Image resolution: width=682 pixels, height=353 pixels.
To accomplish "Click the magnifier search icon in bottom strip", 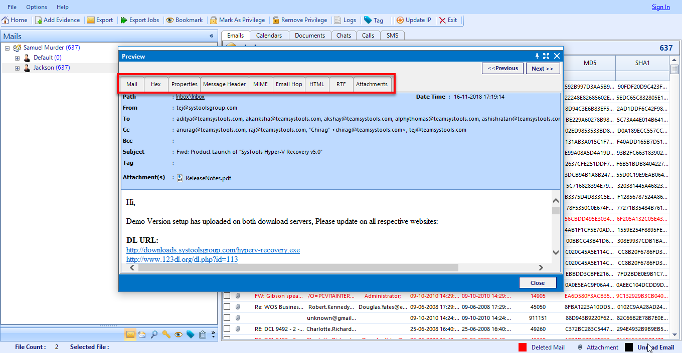I will (x=154, y=334).
